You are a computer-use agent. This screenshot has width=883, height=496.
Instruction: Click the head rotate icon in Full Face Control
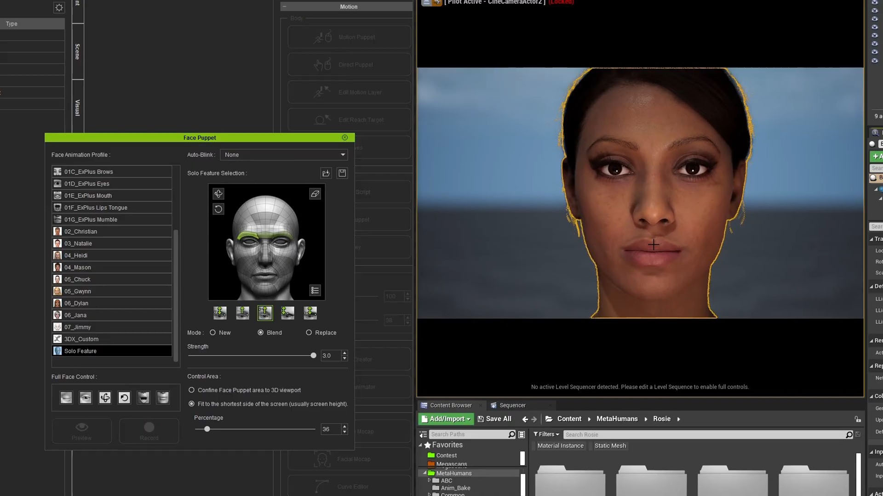point(105,398)
